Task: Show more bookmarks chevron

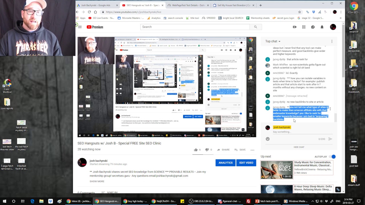Action: pos(340,18)
